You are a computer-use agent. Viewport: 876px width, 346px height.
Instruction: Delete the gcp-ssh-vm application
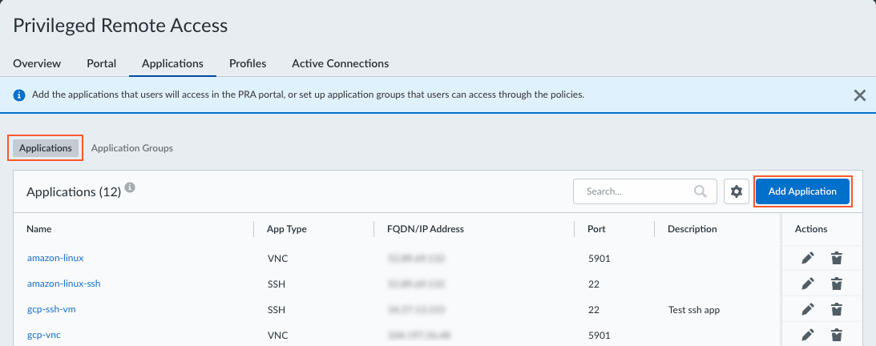[x=836, y=309]
